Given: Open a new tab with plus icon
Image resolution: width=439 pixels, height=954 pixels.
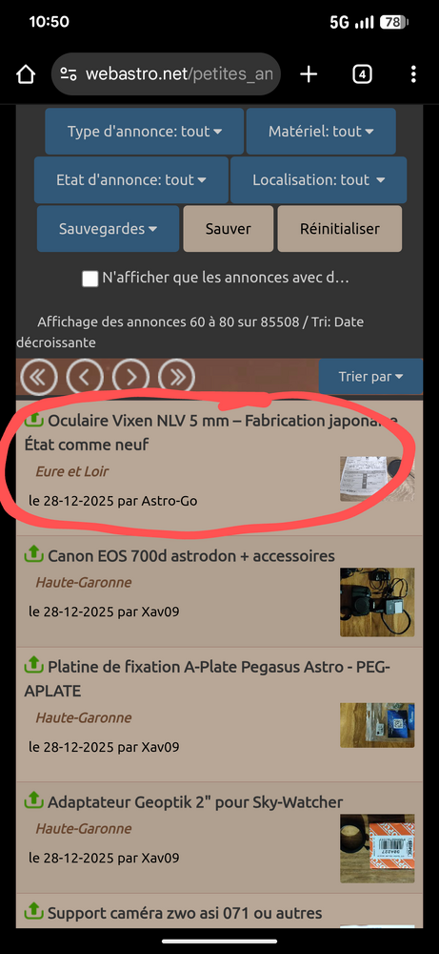Looking at the screenshot, I should tap(309, 74).
